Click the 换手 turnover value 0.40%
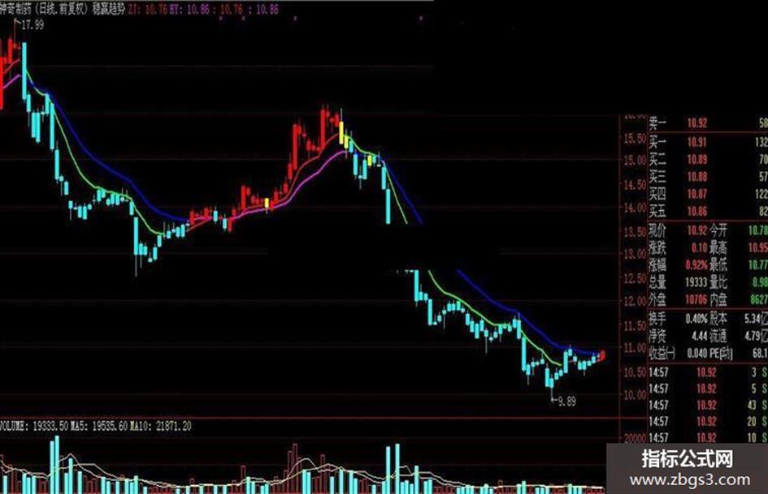 coord(696,319)
